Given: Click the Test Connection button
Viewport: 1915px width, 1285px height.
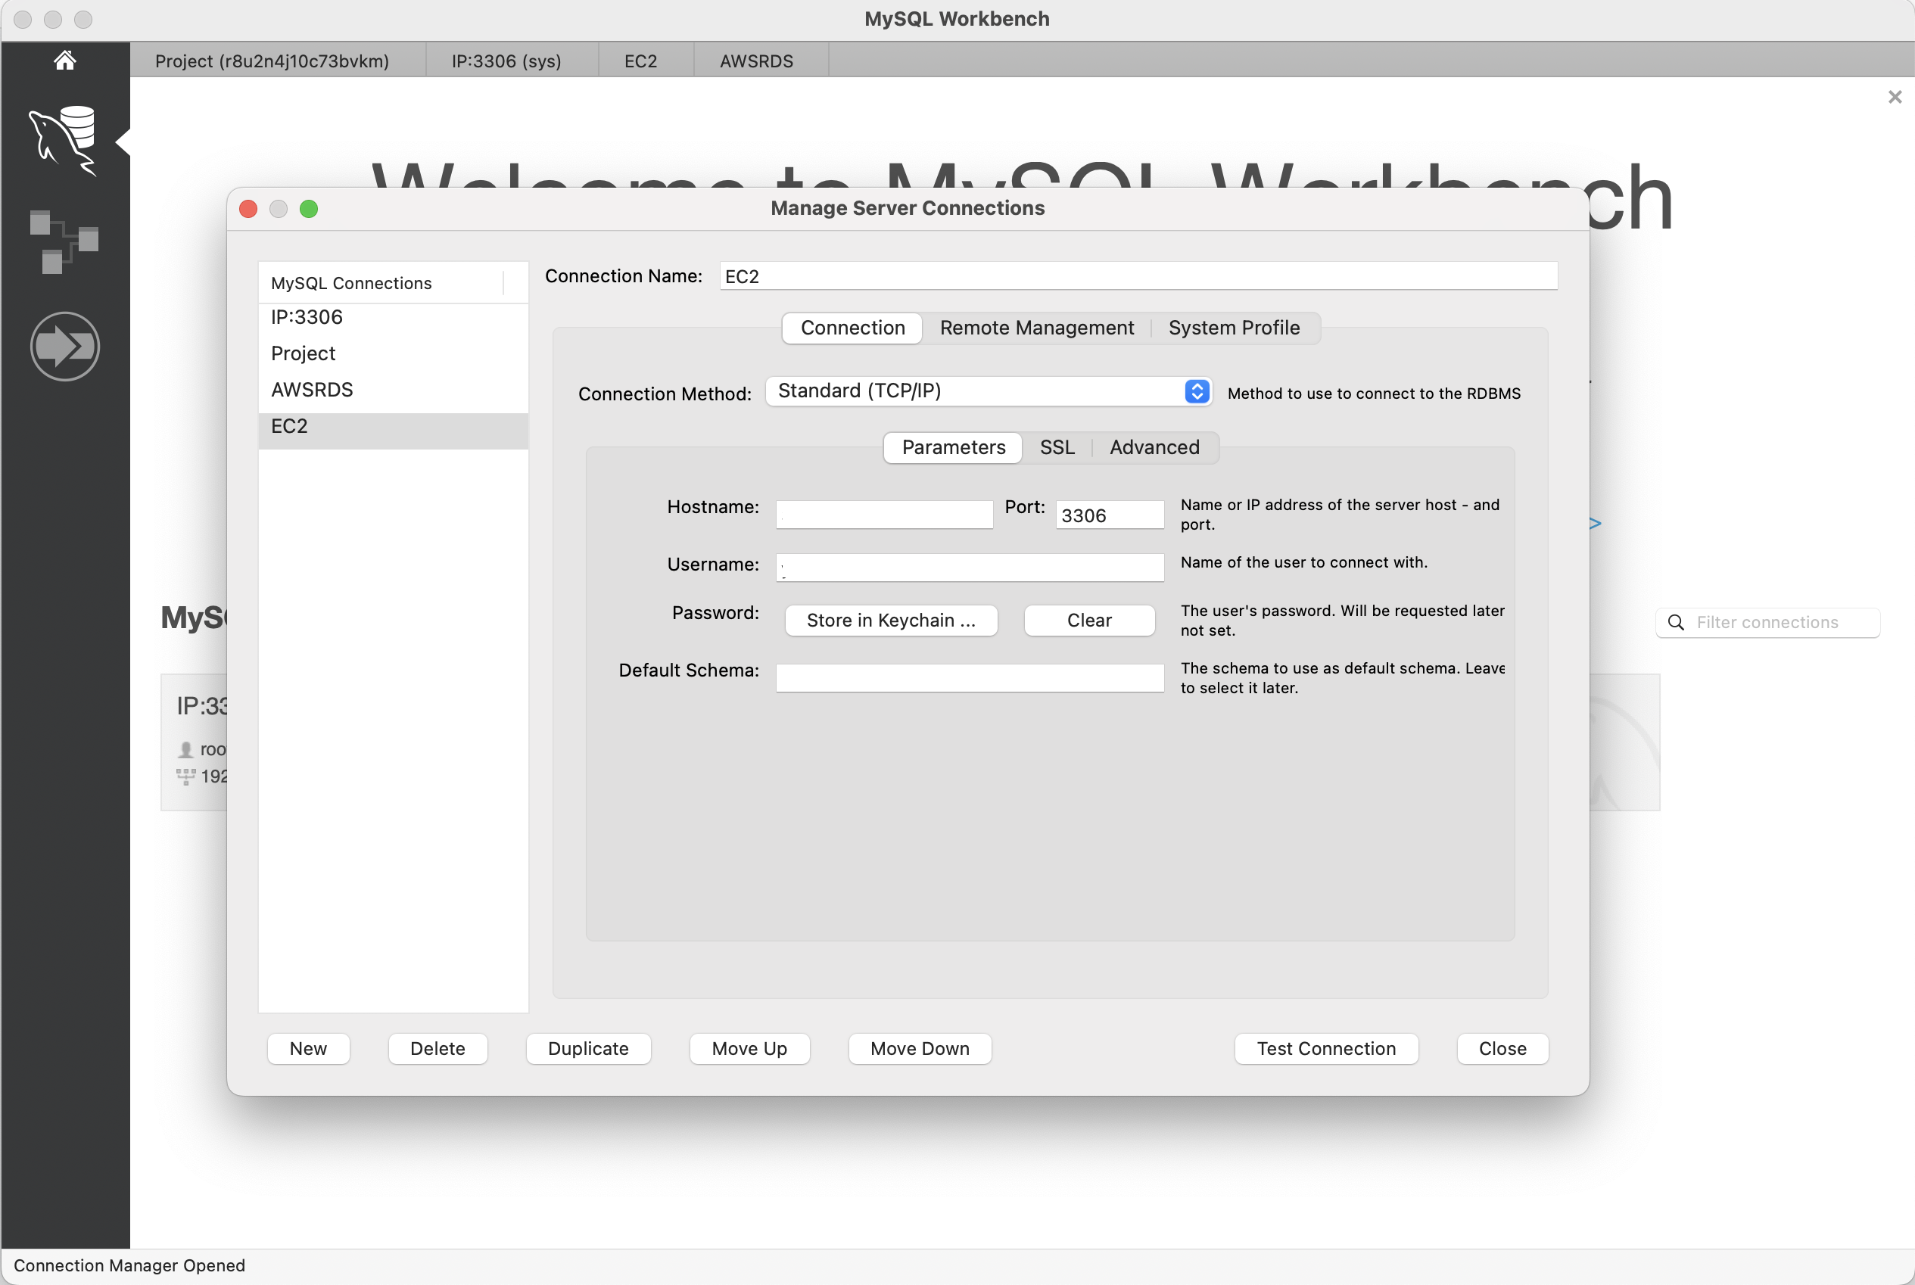Looking at the screenshot, I should [1326, 1049].
